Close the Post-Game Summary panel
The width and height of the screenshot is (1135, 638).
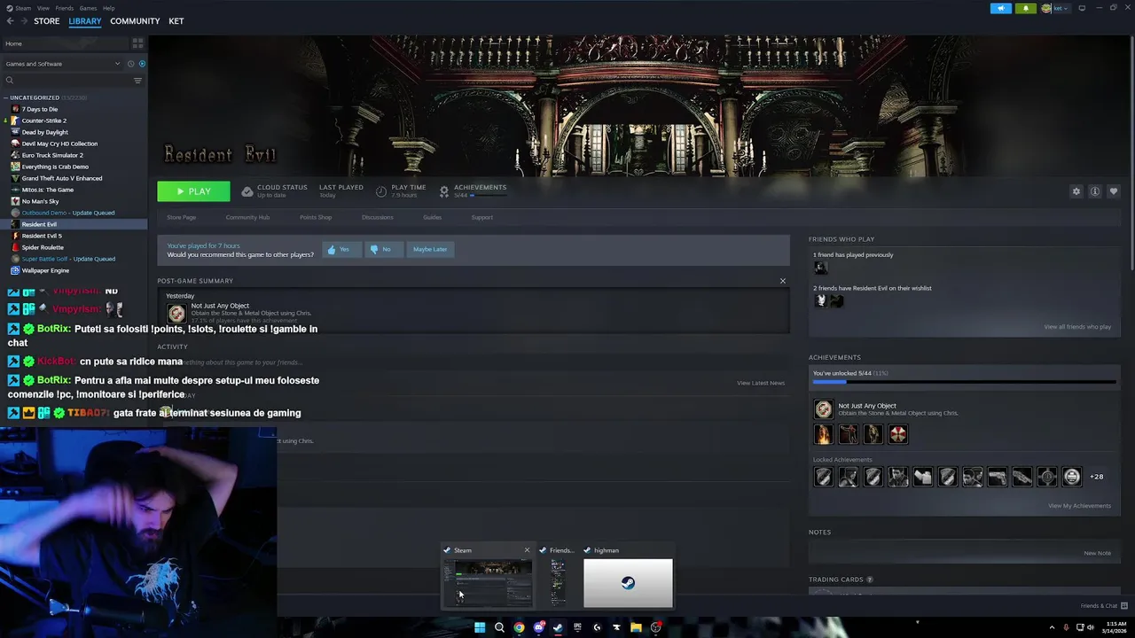[782, 281]
